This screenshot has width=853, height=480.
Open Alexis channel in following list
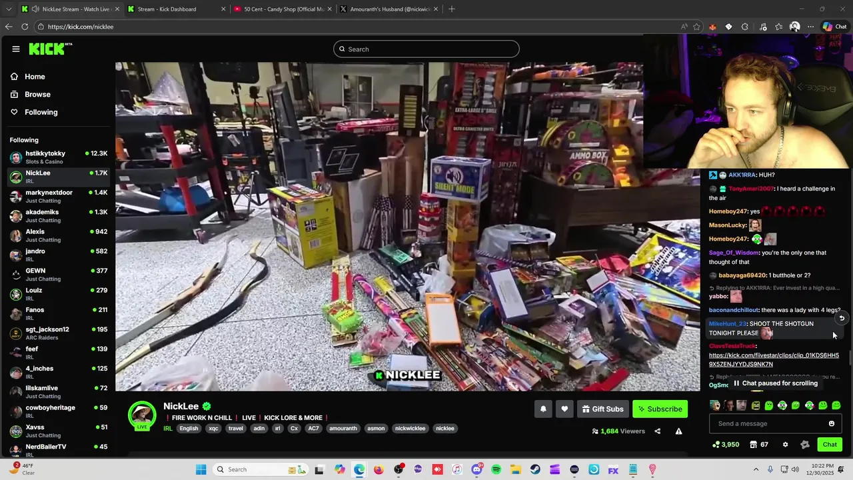59,235
